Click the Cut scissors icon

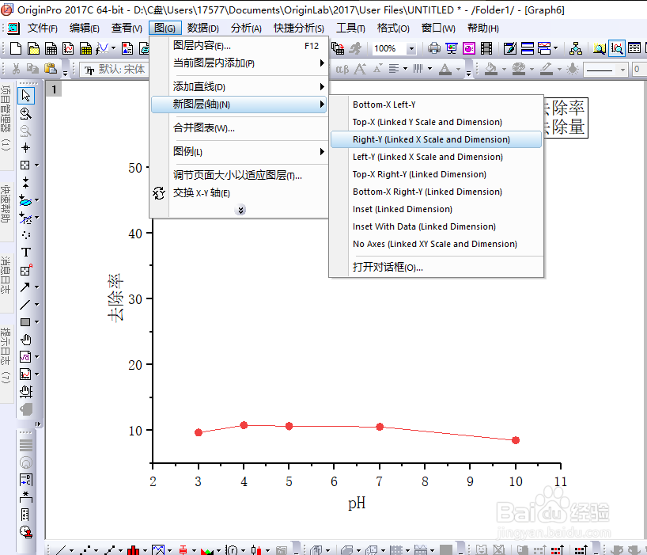[16, 69]
